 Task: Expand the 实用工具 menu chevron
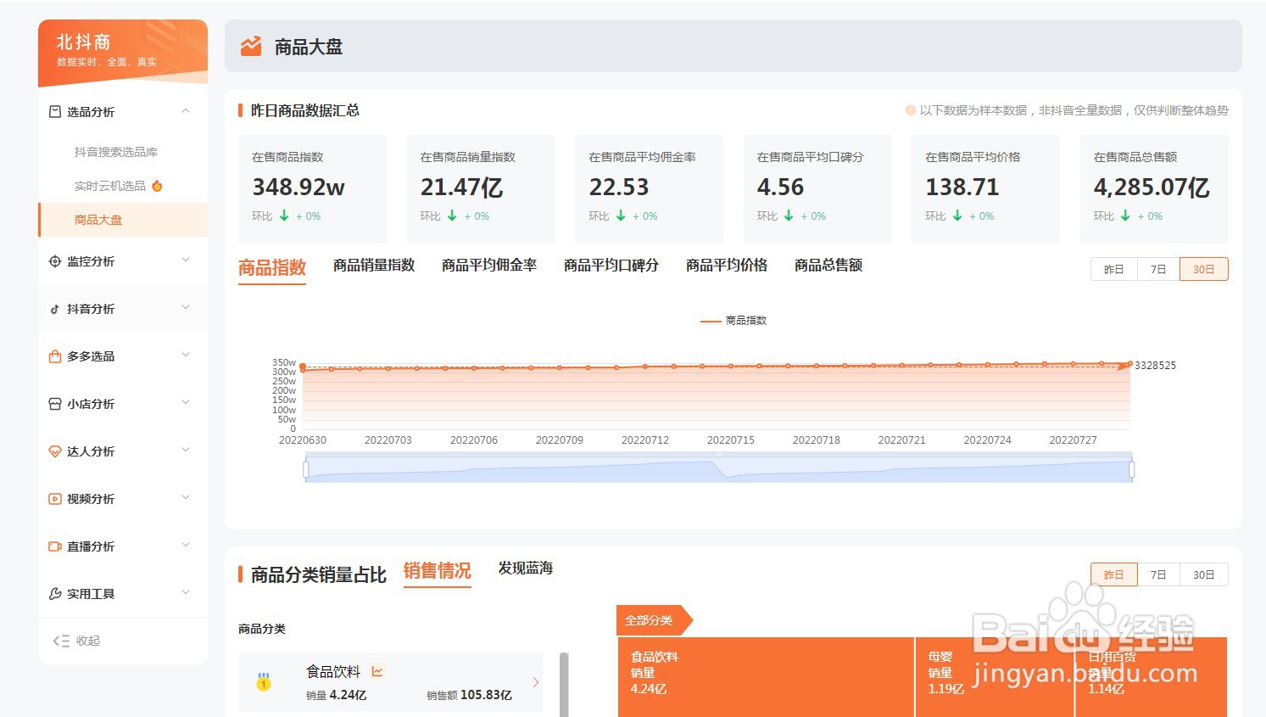click(x=186, y=592)
